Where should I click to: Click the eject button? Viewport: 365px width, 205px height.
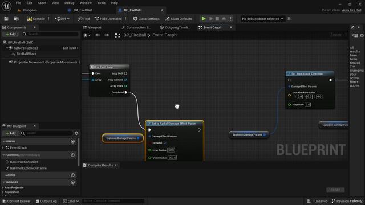coord(224,19)
